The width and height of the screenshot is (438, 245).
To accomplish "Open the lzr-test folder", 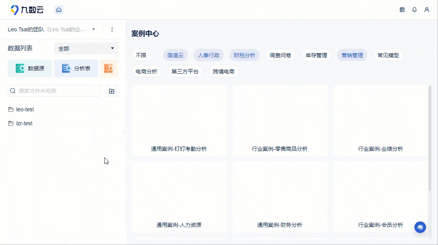I will click(24, 124).
